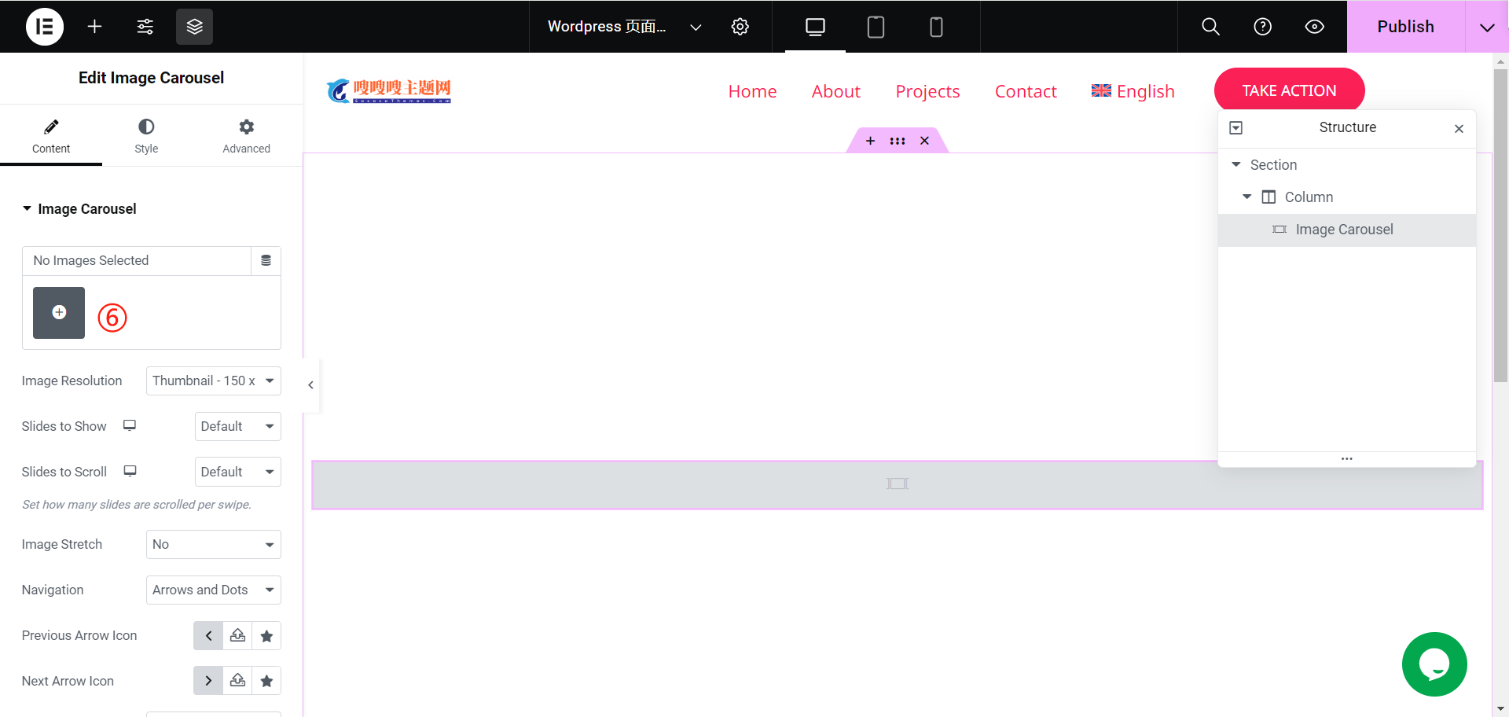
Task: Click the page vertical scrollbar
Action: (x=1500, y=226)
